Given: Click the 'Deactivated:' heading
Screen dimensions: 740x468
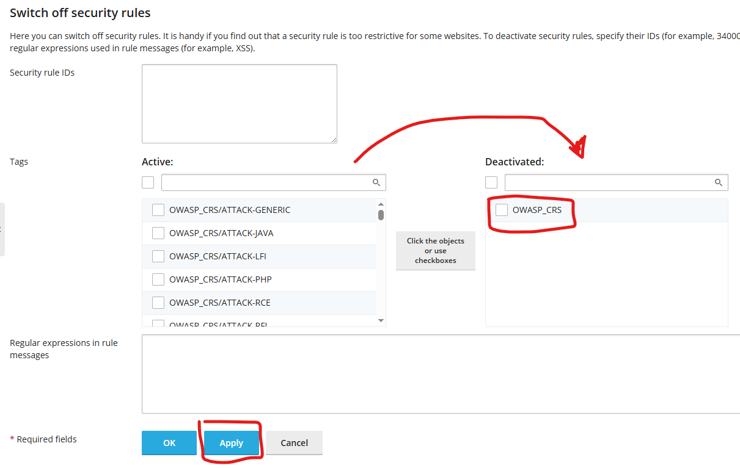Looking at the screenshot, I should point(515,162).
